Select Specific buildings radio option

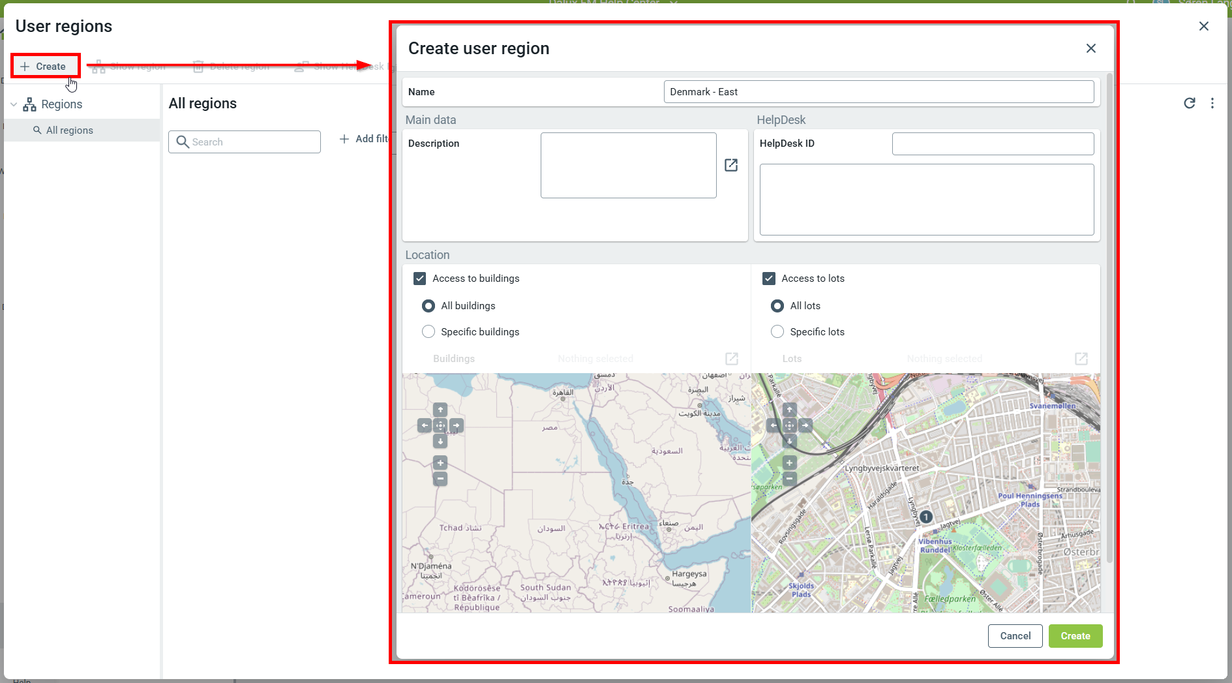click(428, 332)
